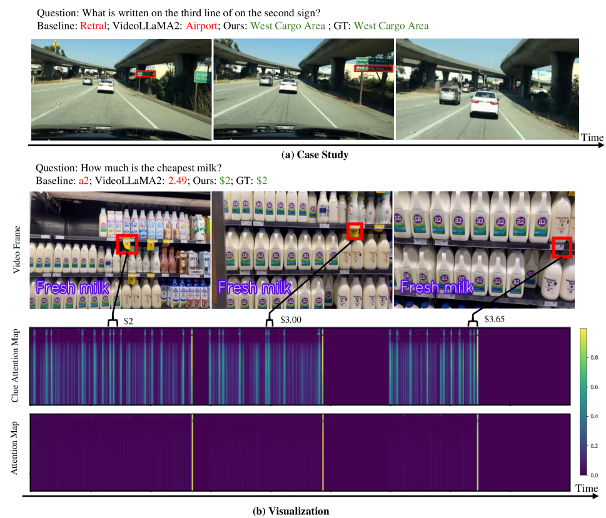Click the '0.0' colorbar tick label
The width and height of the screenshot is (606, 518).
(x=594, y=475)
